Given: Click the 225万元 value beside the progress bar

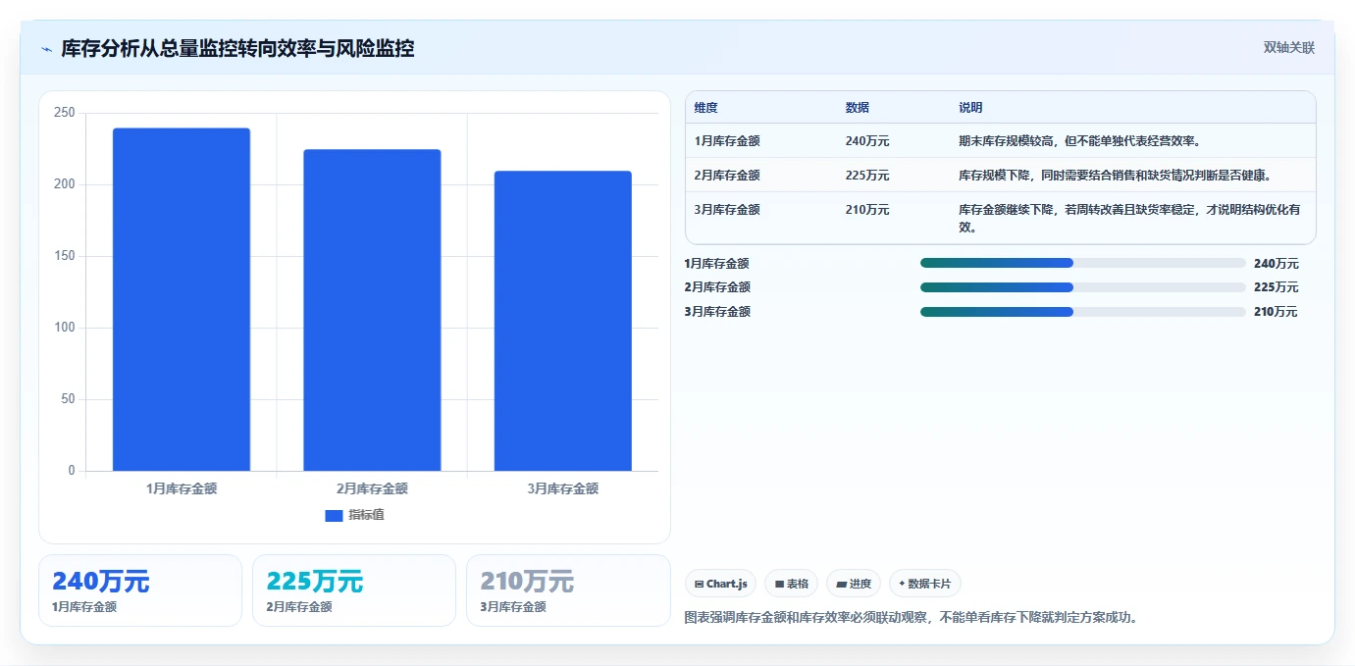Looking at the screenshot, I should [1276, 287].
